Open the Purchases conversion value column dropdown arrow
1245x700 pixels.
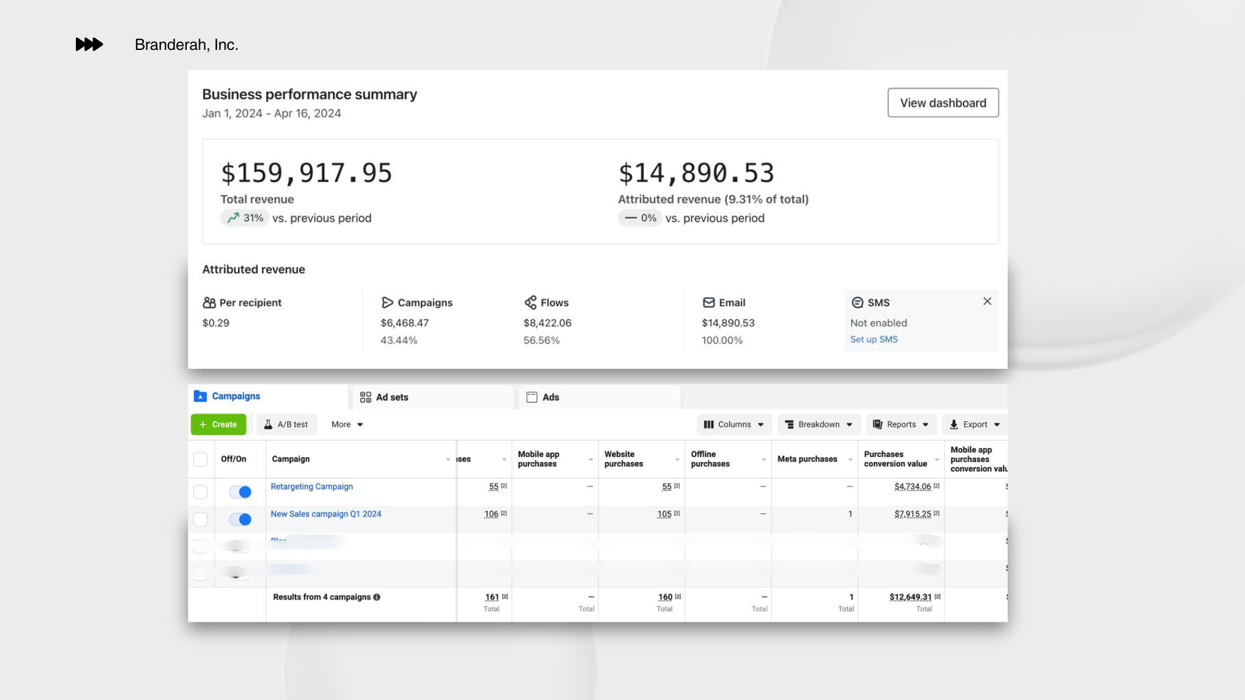[936, 460]
